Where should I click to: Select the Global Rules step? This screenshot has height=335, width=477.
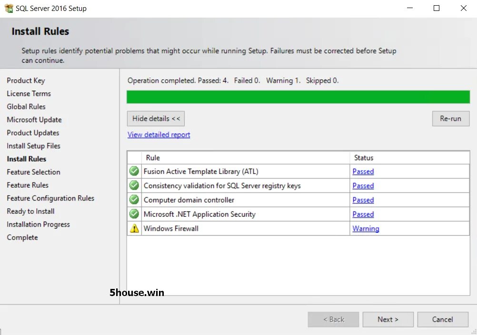point(26,106)
